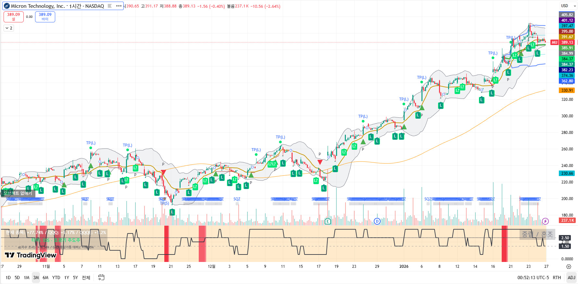Image resolution: width=578 pixels, height=284 pixels.
Task: Click the Micron Technology symbol logo icon
Action: pos(7,6)
